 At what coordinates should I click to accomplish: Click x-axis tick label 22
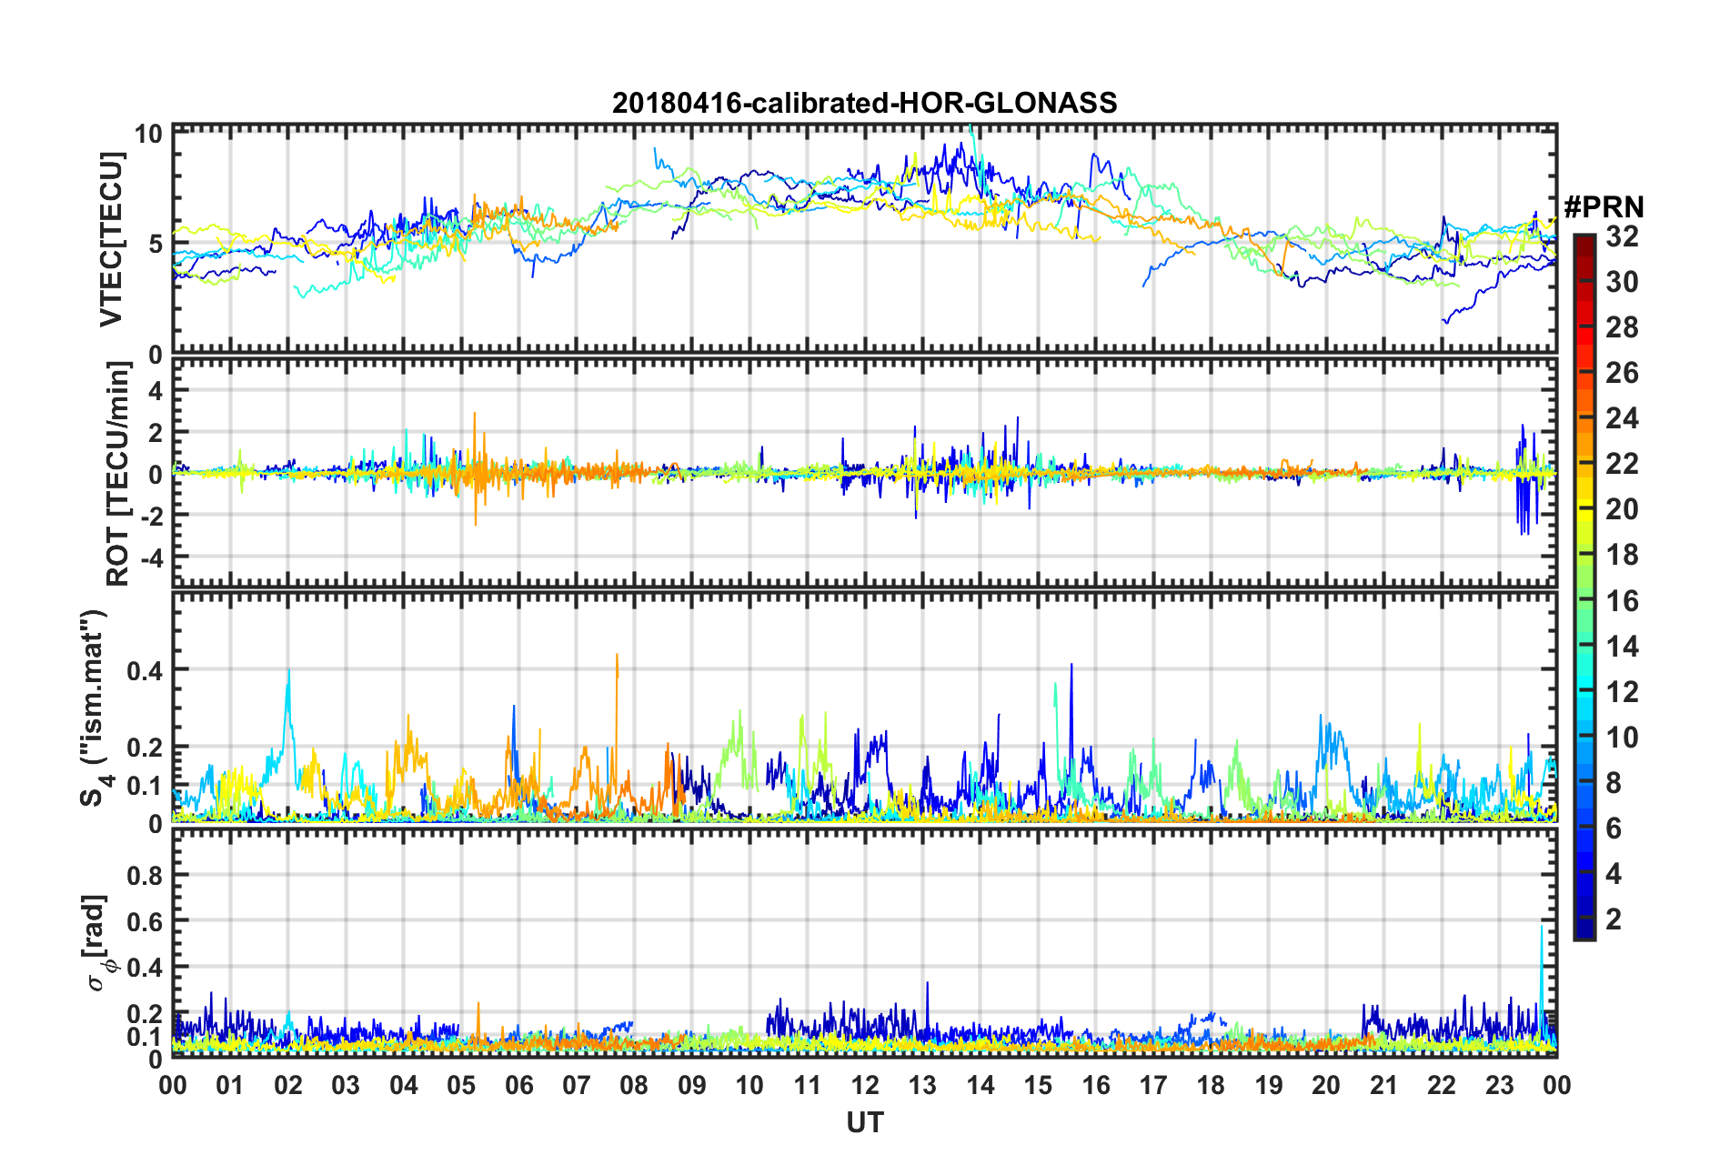click(1442, 1085)
